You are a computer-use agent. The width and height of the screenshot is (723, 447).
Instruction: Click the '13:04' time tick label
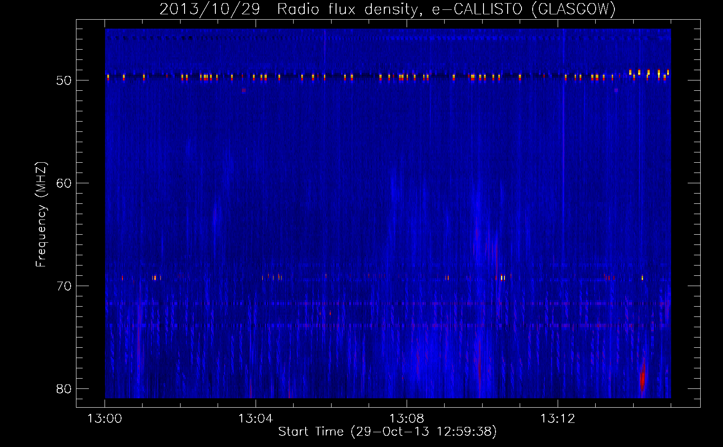click(256, 419)
